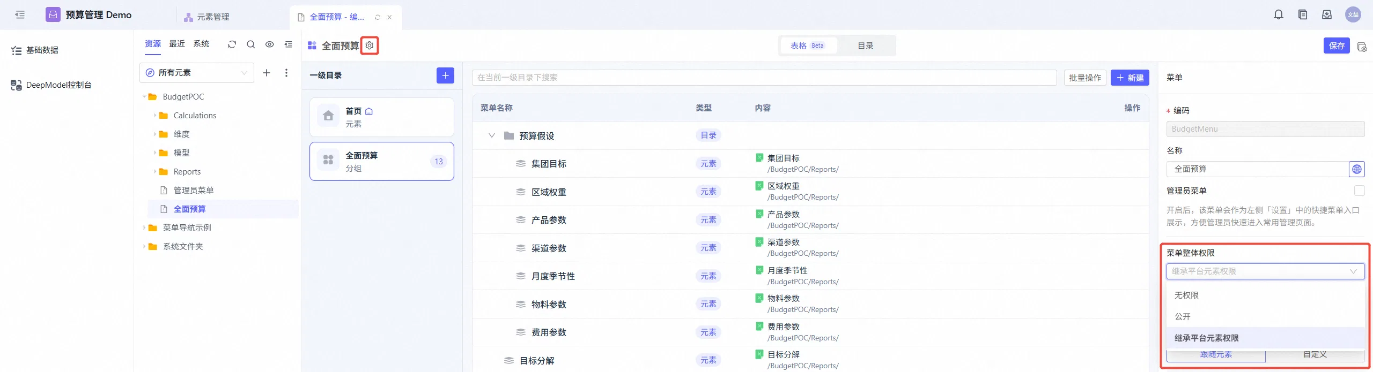Open the notifications bell
The width and height of the screenshot is (1373, 372).
(1279, 14)
